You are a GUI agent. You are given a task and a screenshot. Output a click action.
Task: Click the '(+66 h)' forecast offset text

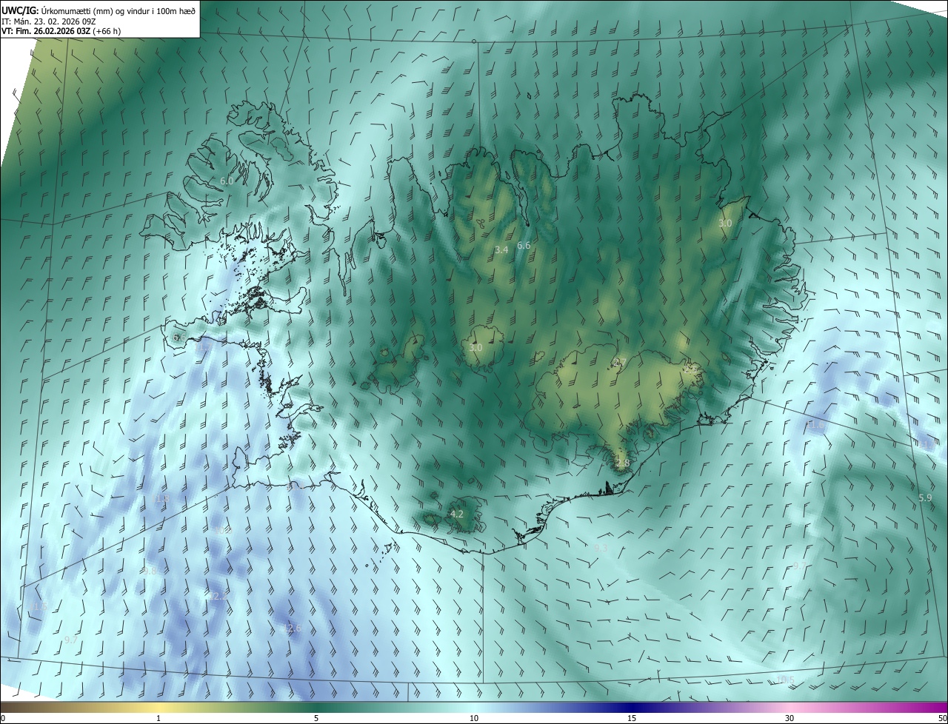(107, 31)
